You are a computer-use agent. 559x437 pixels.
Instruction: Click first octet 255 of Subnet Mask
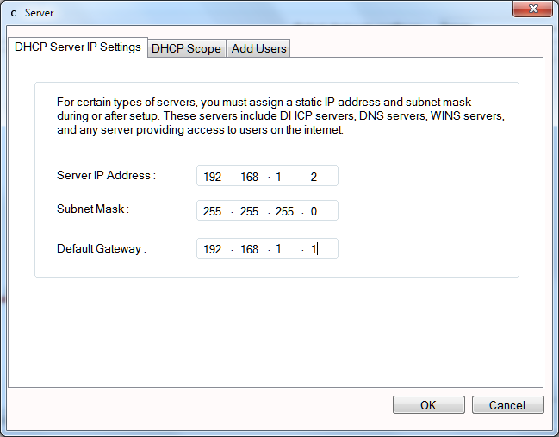click(x=212, y=211)
